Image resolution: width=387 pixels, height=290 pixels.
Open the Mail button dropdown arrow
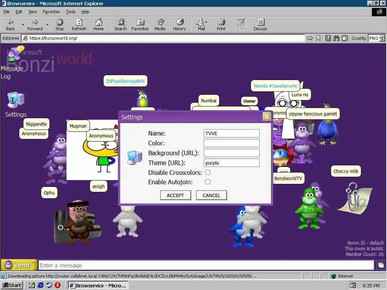point(206,22)
